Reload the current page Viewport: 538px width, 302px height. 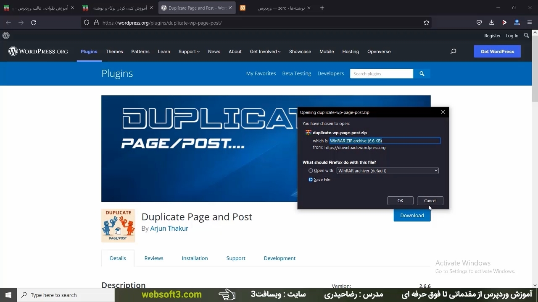point(34,23)
